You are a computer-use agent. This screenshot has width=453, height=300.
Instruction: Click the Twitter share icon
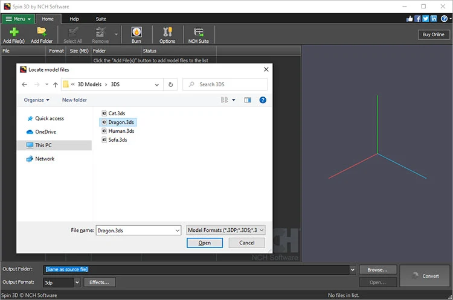point(426,19)
